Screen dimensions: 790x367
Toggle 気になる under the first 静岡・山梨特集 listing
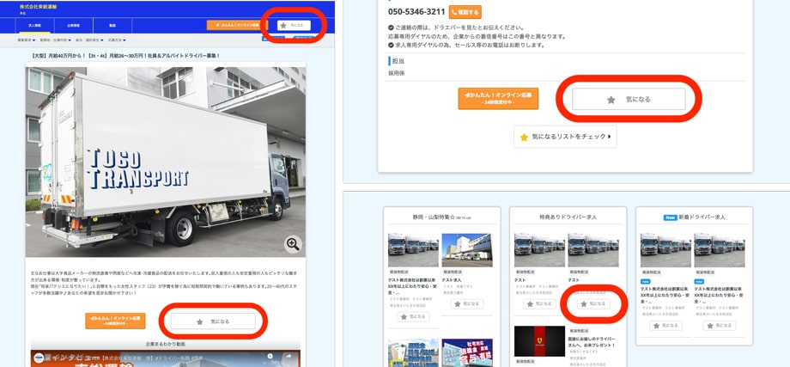[x=413, y=316]
